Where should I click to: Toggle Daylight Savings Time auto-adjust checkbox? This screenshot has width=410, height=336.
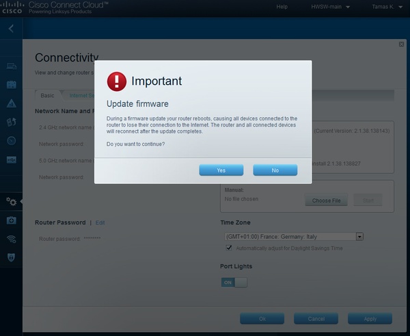coord(229,248)
